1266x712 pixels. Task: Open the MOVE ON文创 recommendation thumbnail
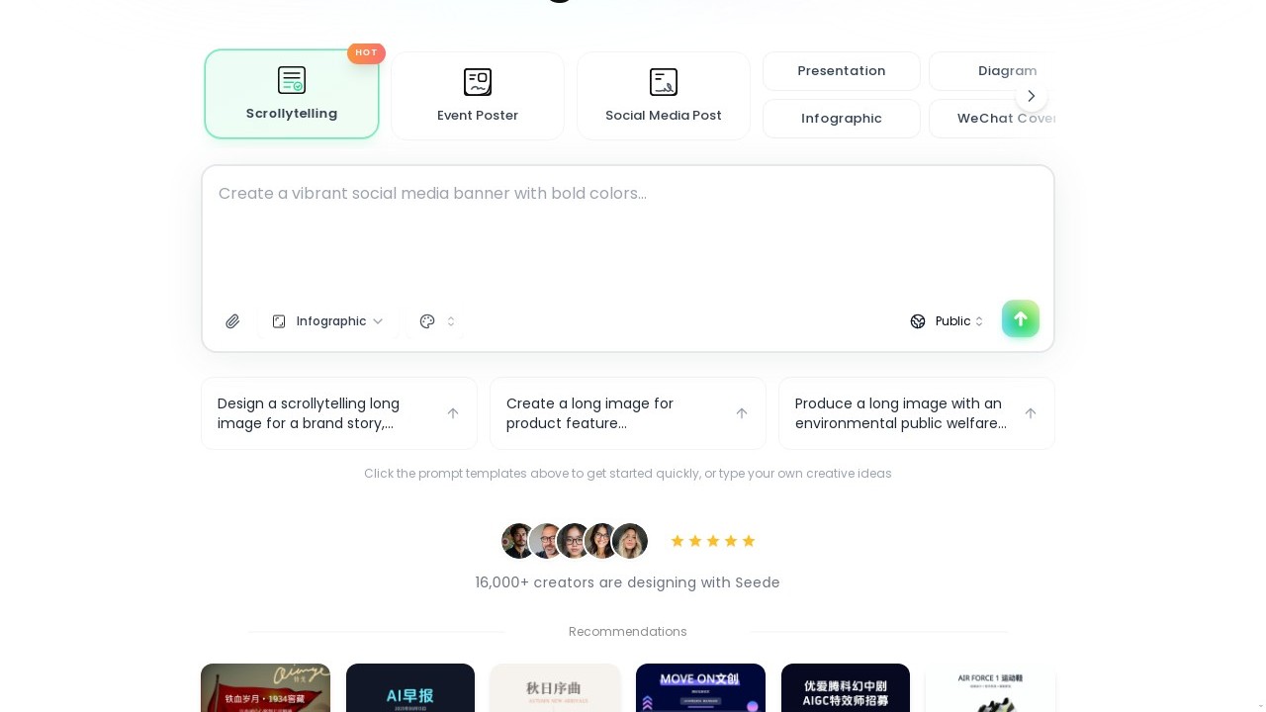tap(700, 688)
